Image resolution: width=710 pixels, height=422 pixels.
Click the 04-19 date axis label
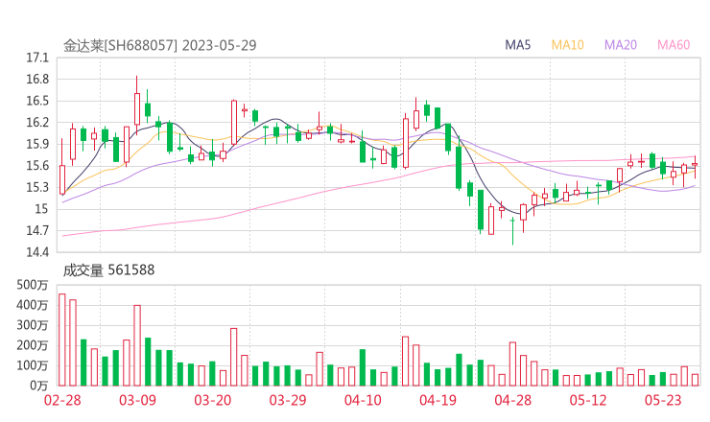point(438,400)
